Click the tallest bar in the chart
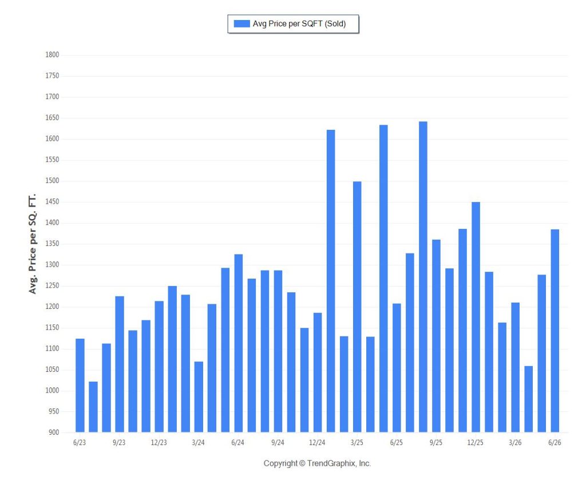586x488 pixels. pos(423,277)
